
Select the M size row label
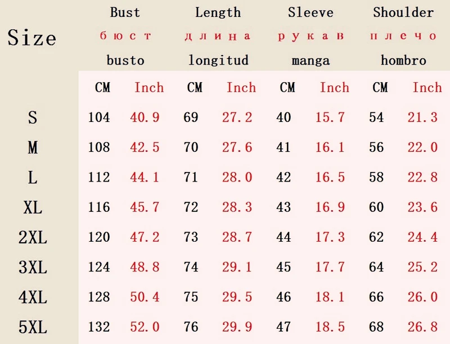coord(33,147)
